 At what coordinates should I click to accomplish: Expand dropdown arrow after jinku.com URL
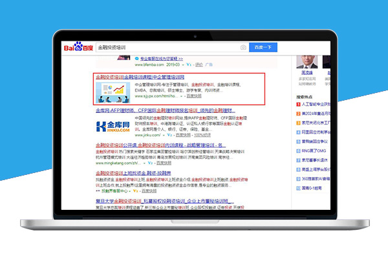point(164,136)
